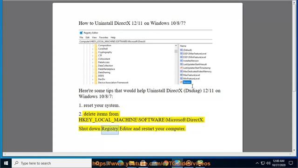Click the search magnifier icon in taskbar
This screenshot has width=298, height=168.
point(17,163)
